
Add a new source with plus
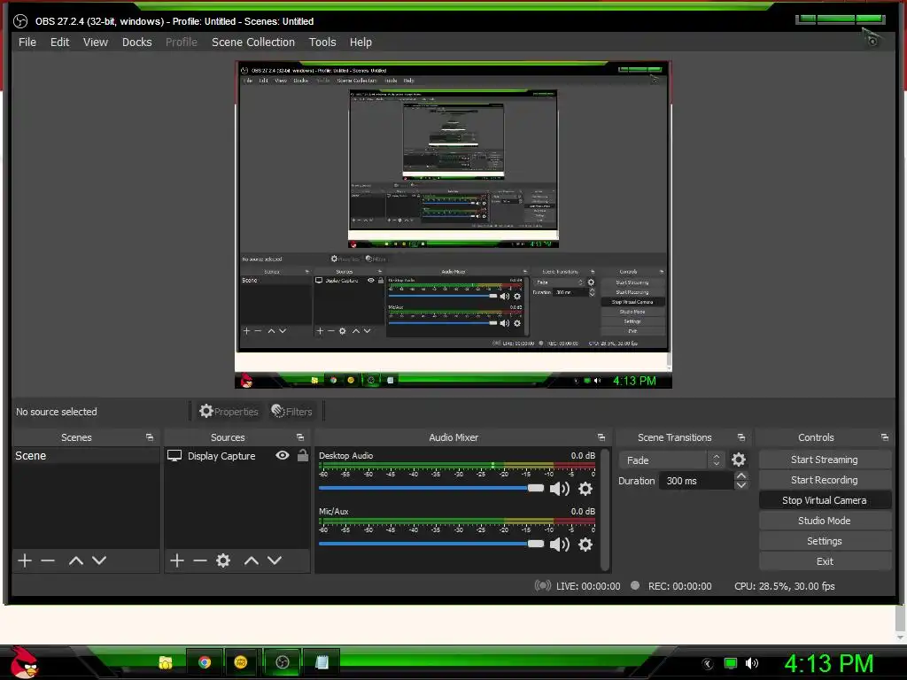(x=177, y=560)
